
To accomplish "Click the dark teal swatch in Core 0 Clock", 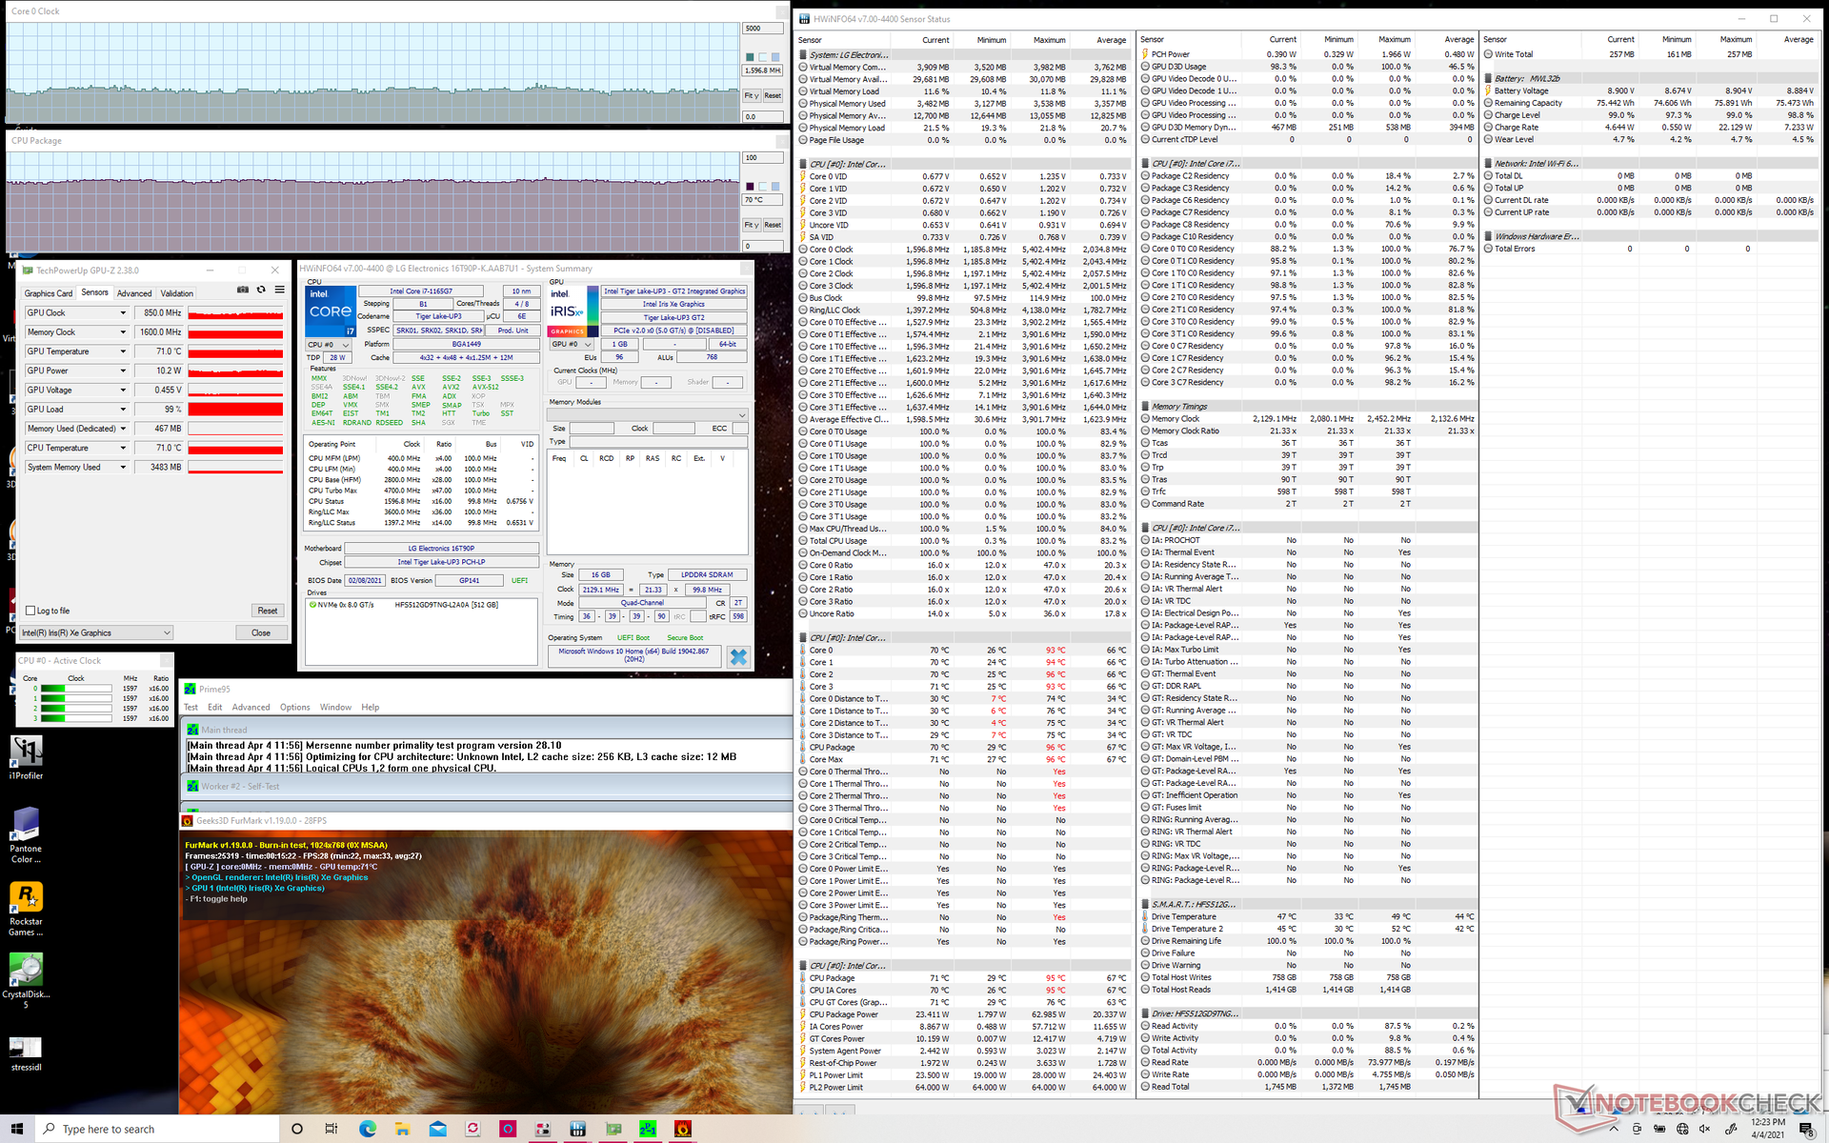I will pyautogui.click(x=750, y=57).
